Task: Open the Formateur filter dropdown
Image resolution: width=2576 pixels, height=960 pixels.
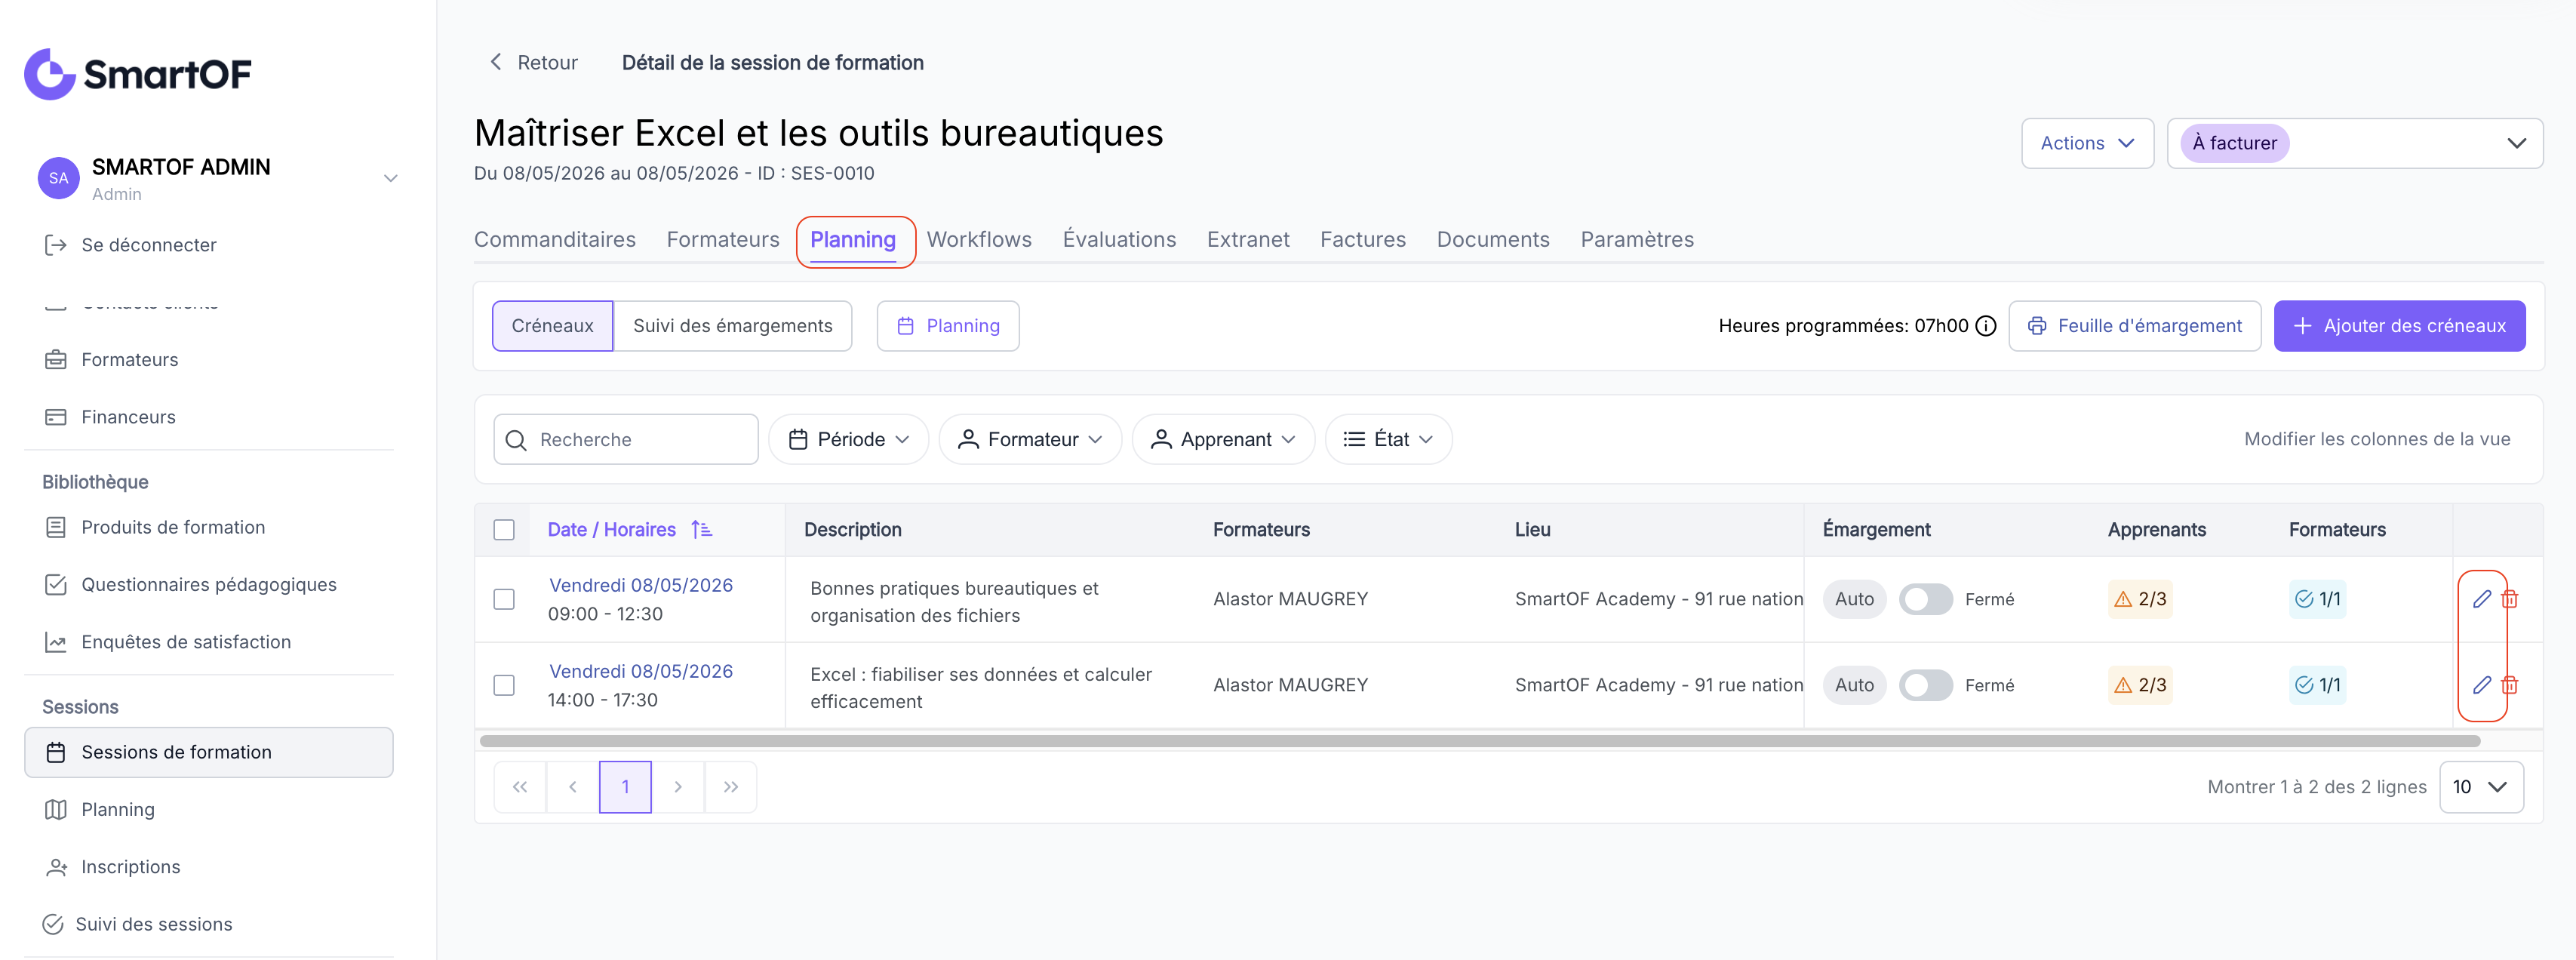Action: pos(1030,440)
